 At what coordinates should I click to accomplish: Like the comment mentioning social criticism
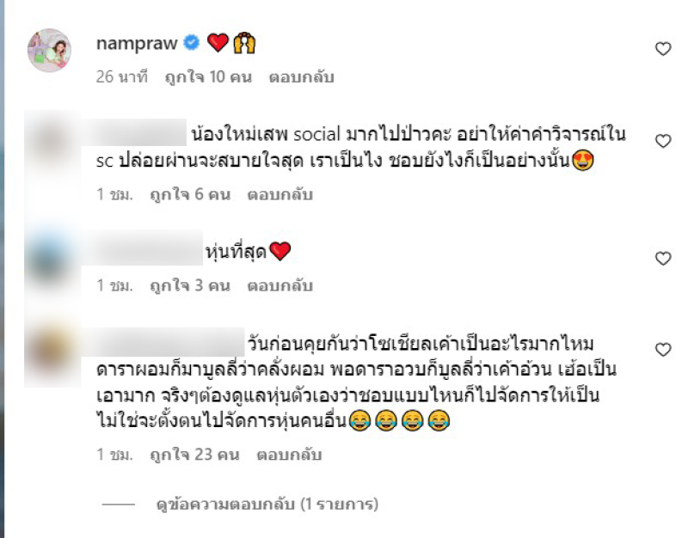tap(663, 141)
